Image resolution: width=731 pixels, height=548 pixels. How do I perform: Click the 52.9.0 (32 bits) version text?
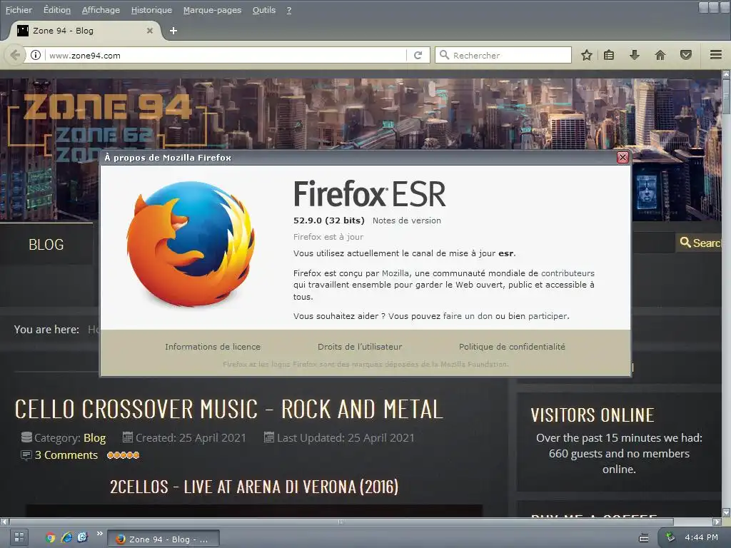point(328,220)
